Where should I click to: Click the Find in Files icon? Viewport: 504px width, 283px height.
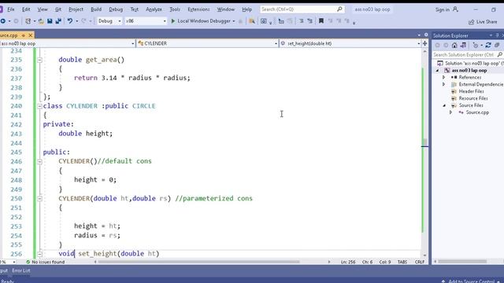tap(252, 21)
